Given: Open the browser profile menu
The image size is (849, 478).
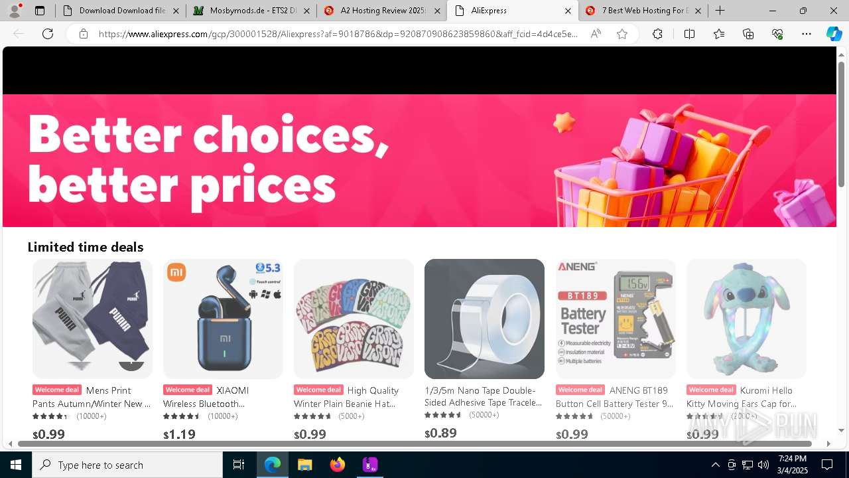Looking at the screenshot, I should (14, 11).
